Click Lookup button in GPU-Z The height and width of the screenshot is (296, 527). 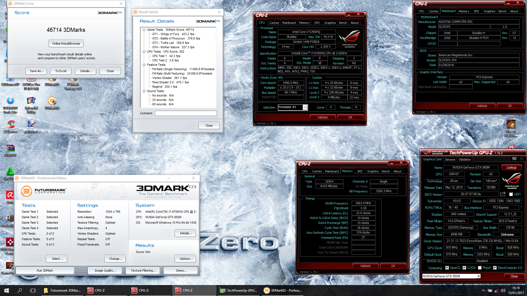coord(511,167)
